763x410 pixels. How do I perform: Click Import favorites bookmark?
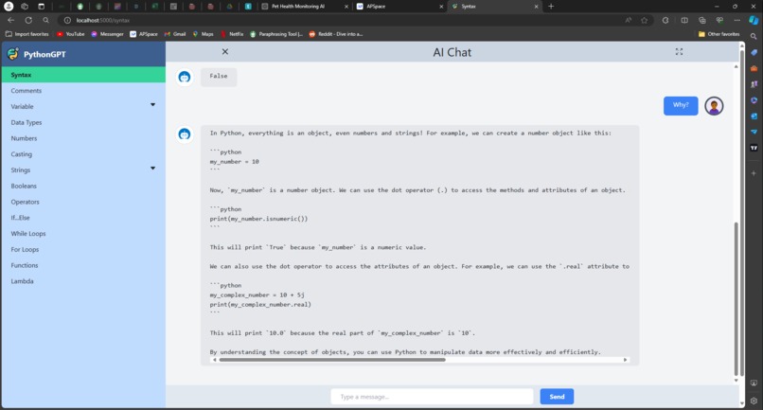(27, 34)
